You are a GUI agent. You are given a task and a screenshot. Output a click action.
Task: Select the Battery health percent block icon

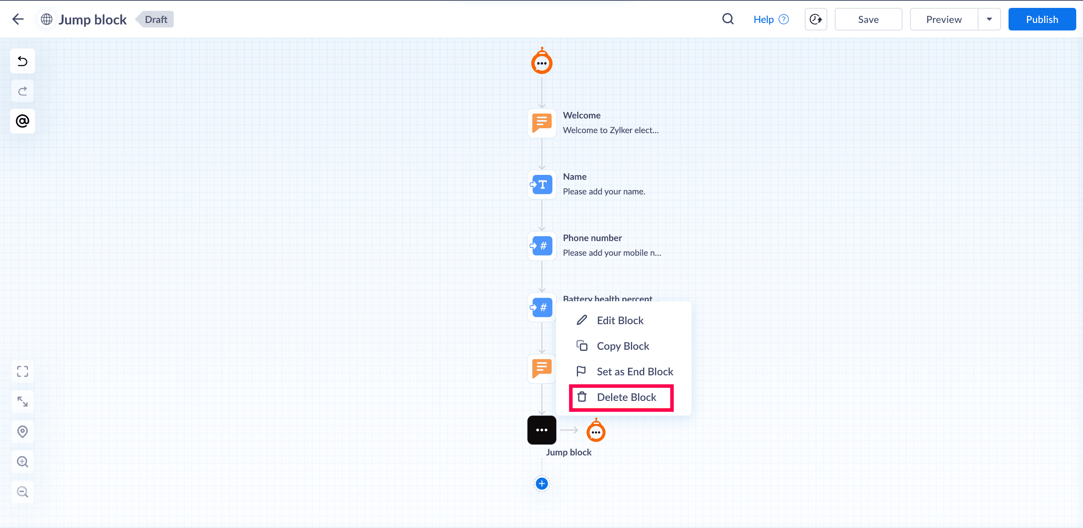click(541, 307)
